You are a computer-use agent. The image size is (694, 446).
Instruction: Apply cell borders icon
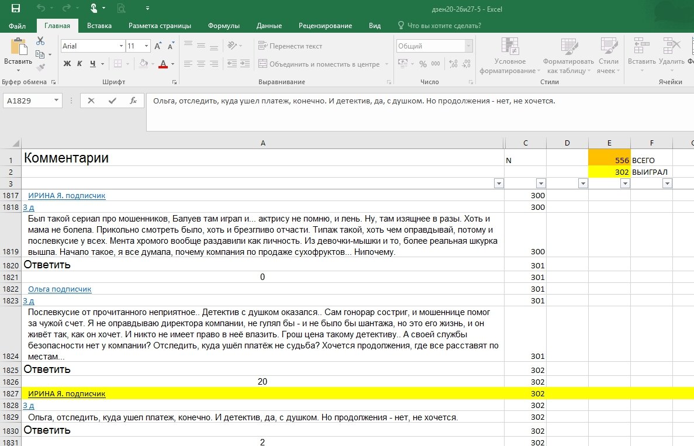tap(118, 64)
